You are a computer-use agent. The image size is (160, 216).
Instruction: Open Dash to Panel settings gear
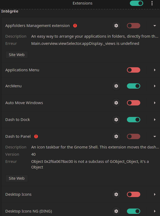pos(116,136)
